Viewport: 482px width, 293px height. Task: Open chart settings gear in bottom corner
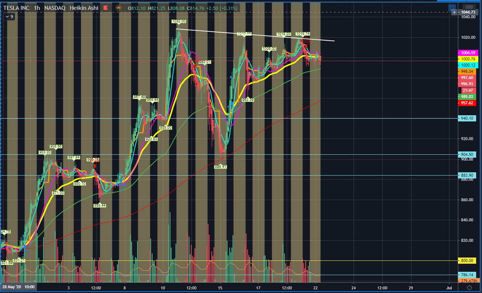tap(469, 288)
